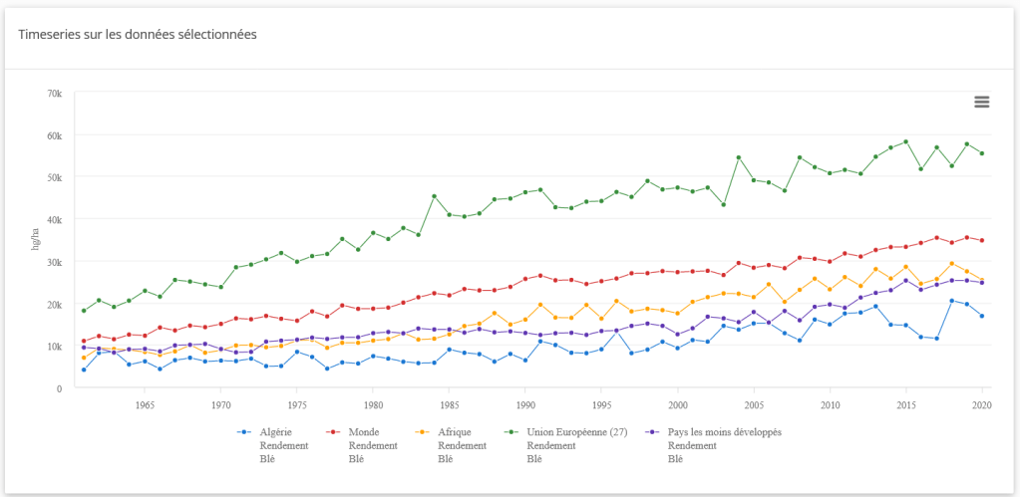Click the green 1961 first data point

[84, 311]
